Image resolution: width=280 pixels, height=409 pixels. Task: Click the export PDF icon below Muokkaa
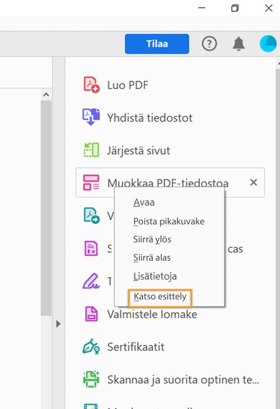(92, 216)
